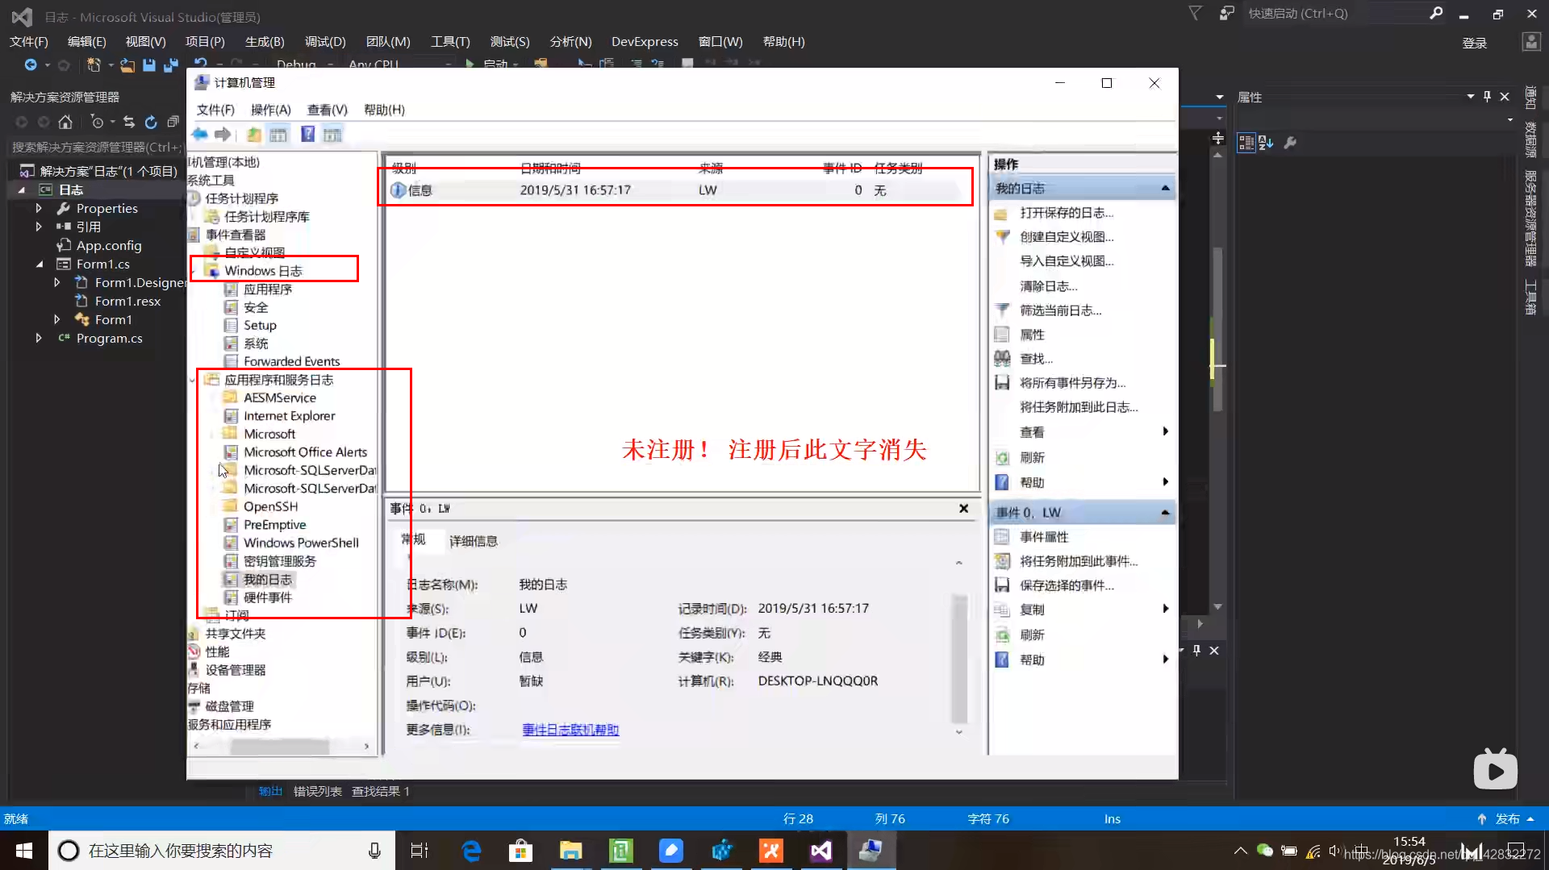Screen dimensions: 1549x870
Task: Click the wrench property pages icon in Properties panel
Action: pyautogui.click(x=1290, y=143)
